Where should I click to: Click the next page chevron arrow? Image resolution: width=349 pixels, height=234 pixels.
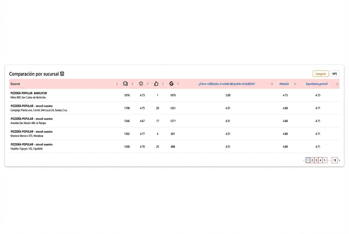point(339,160)
